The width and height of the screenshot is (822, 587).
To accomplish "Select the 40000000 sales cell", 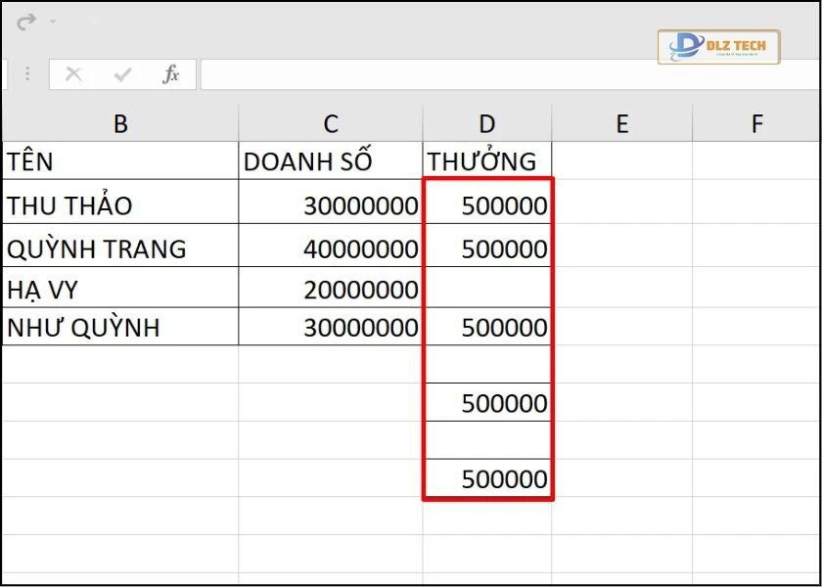I will coord(331,248).
